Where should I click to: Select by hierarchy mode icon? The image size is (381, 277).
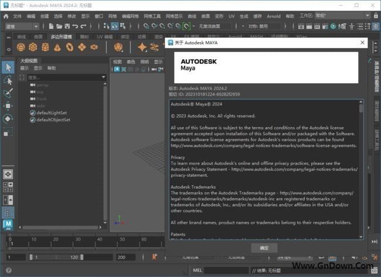pos(107,26)
